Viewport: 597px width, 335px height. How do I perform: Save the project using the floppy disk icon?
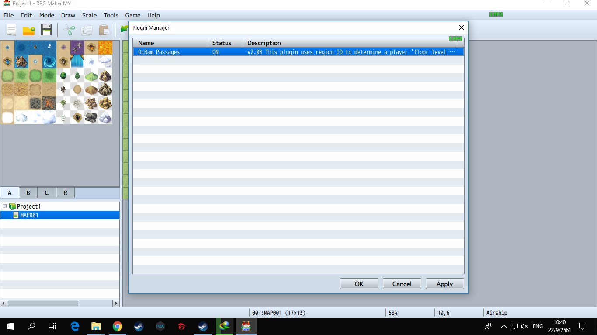46,30
